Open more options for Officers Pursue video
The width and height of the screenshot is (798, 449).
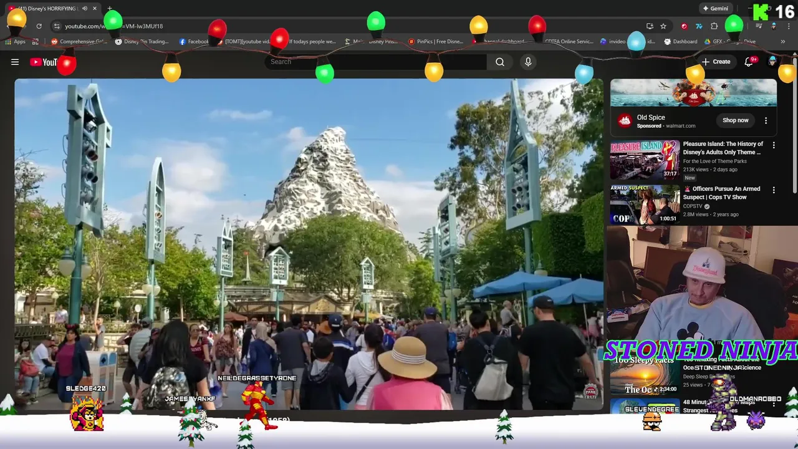click(774, 190)
